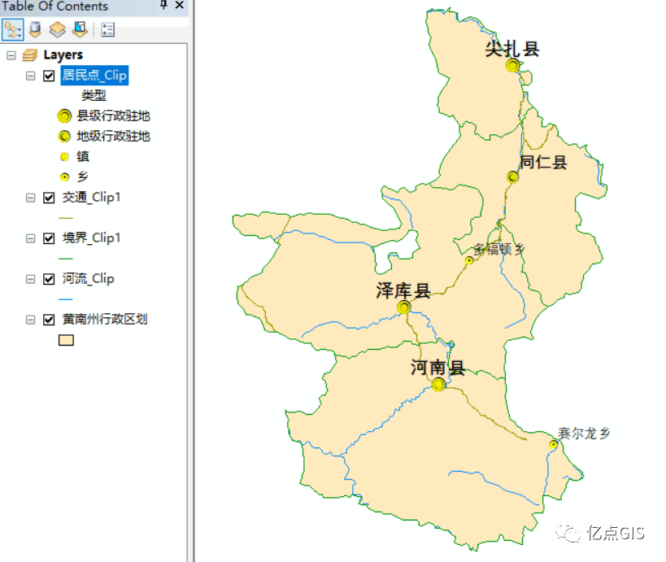This screenshot has width=666, height=562.
Task: Collapse the 交通_Clip1 layer
Action: pos(31,198)
